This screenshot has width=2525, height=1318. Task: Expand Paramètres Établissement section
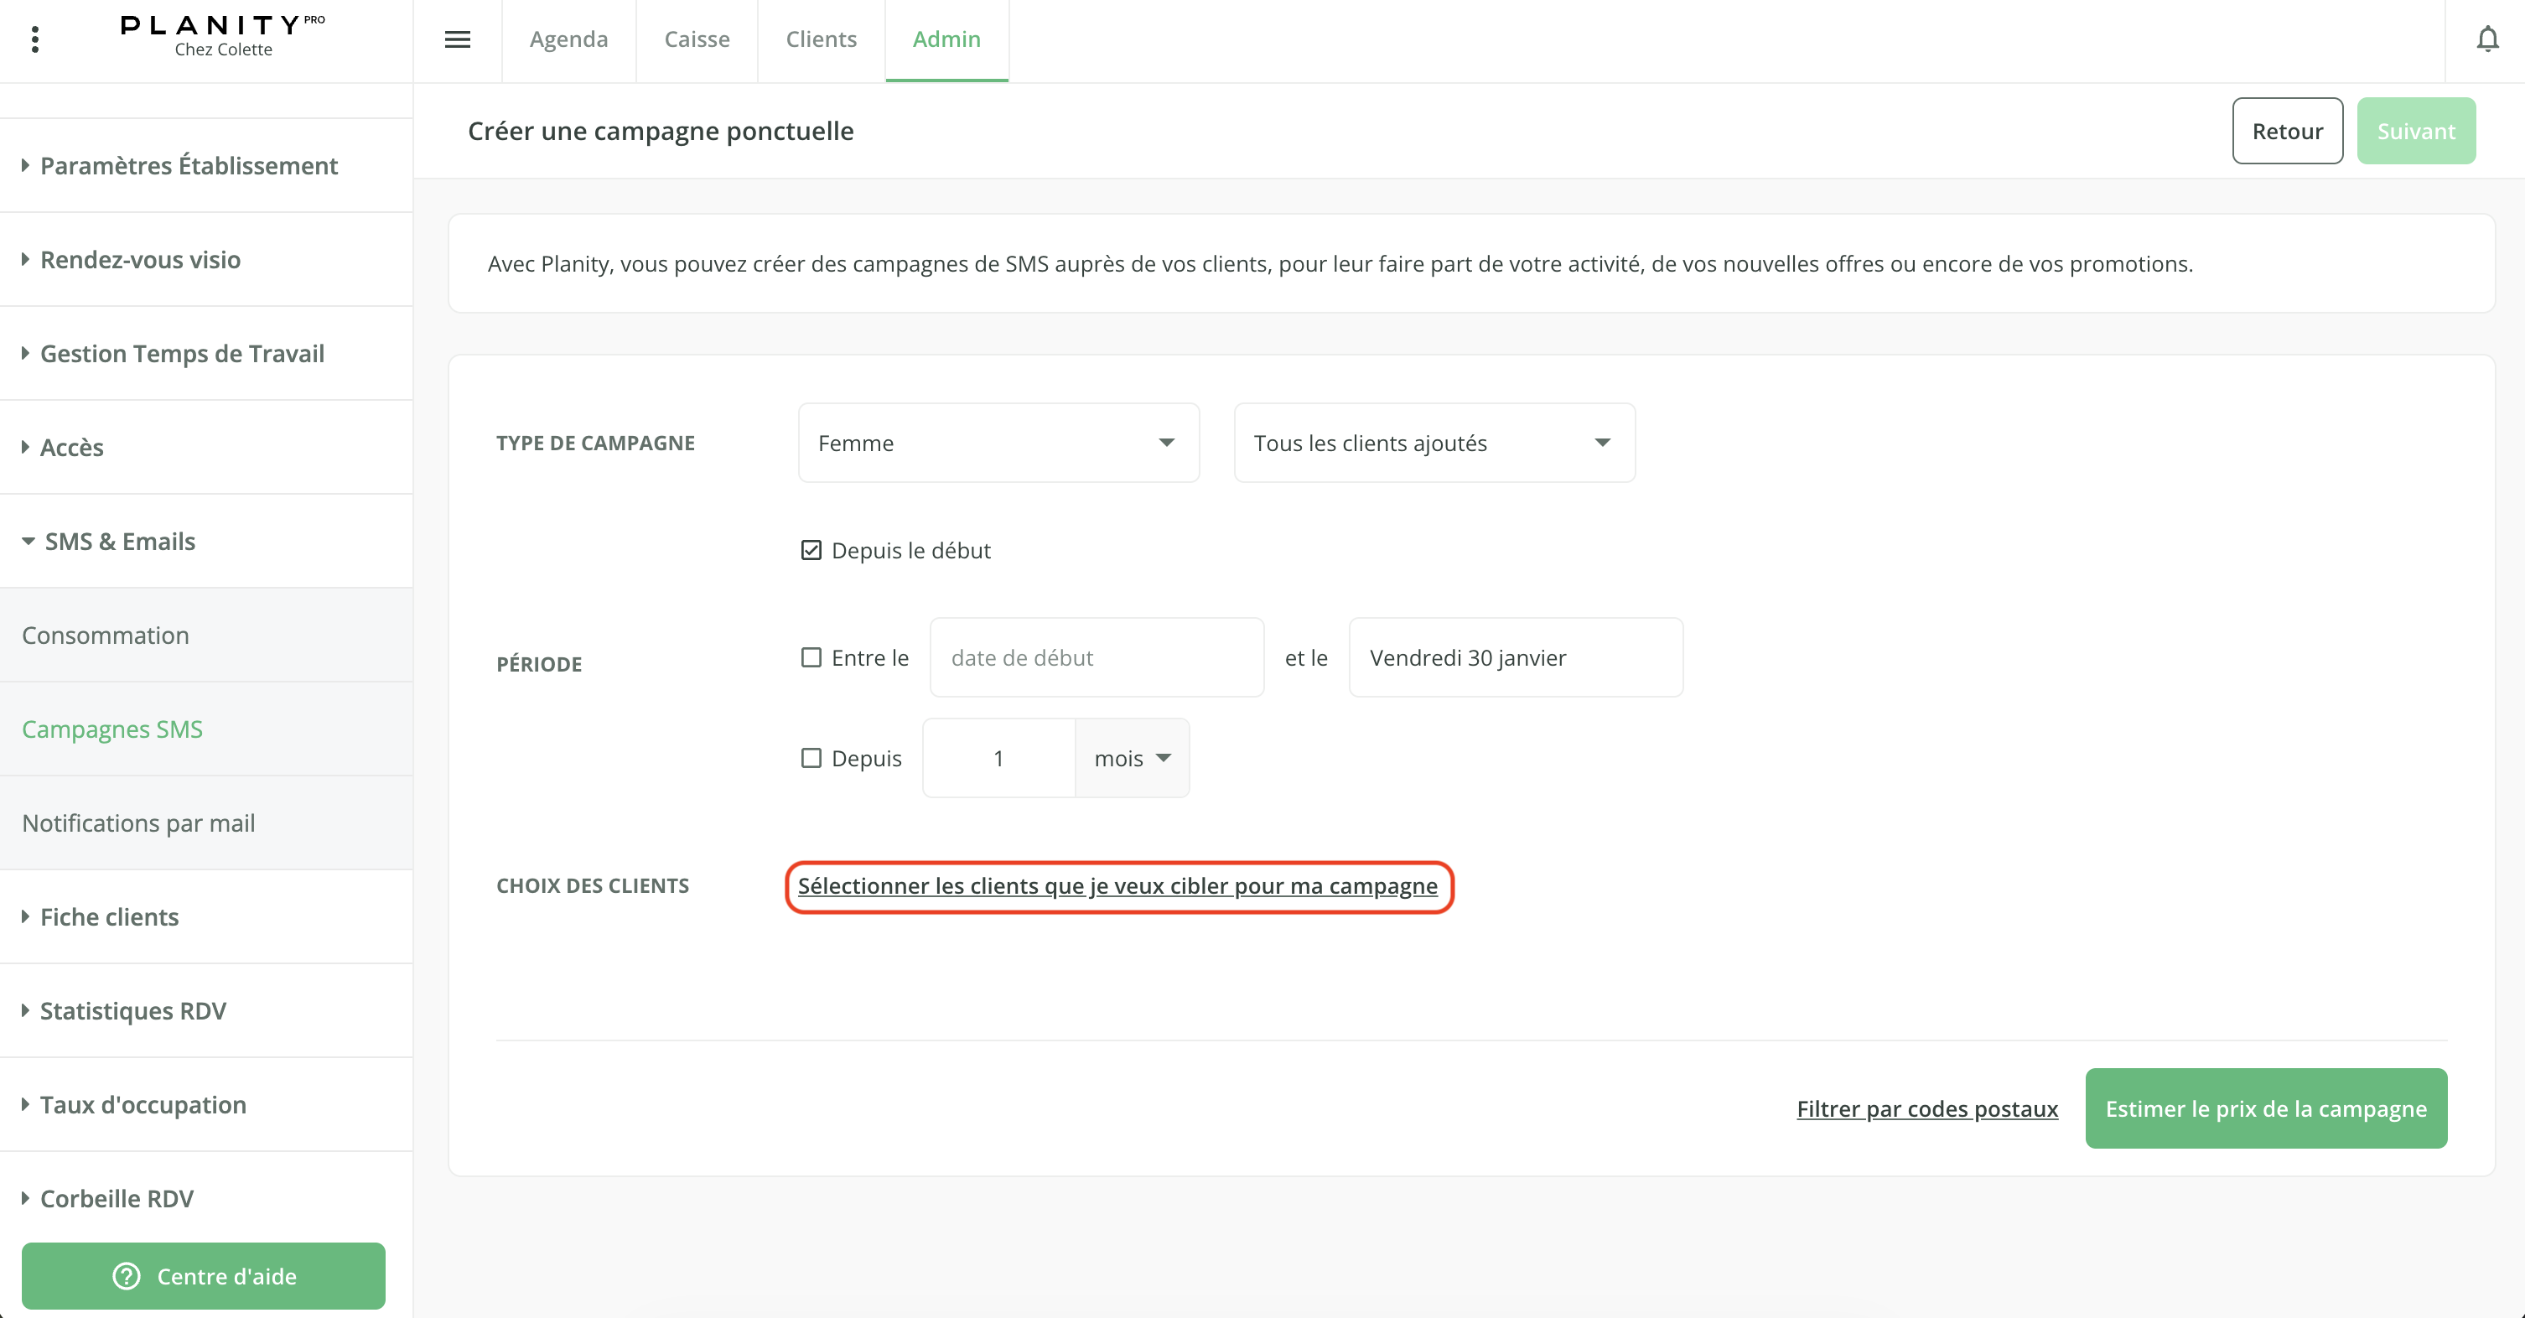point(188,166)
